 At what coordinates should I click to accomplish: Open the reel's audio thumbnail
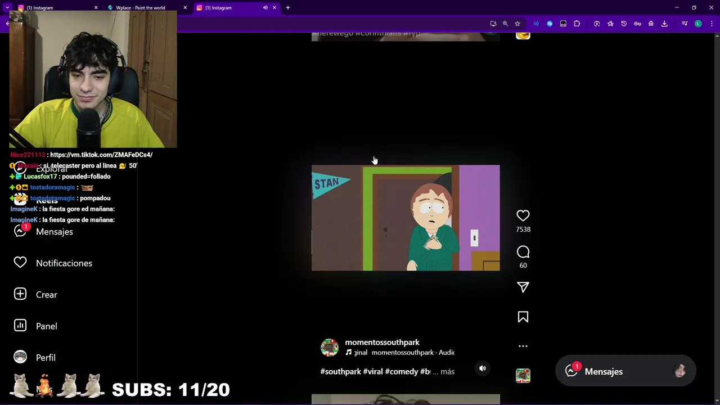(x=523, y=376)
